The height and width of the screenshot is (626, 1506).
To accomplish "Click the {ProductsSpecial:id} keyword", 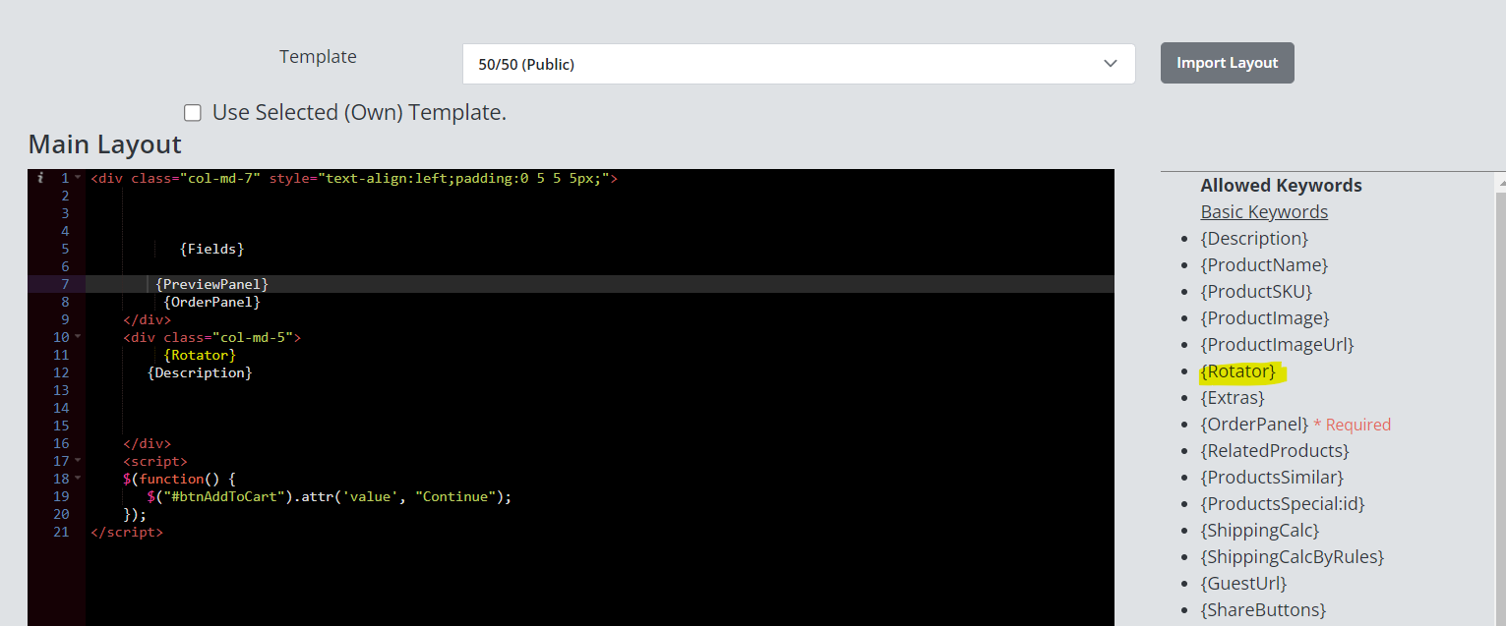I will point(1283,504).
